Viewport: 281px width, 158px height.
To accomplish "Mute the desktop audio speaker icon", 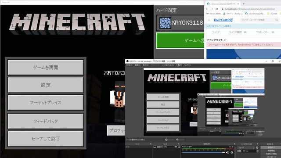I will (x=227, y=152).
